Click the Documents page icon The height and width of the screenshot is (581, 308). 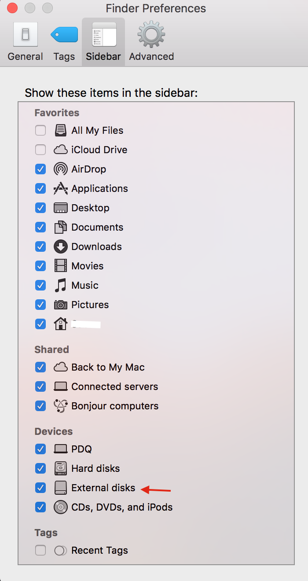point(61,227)
